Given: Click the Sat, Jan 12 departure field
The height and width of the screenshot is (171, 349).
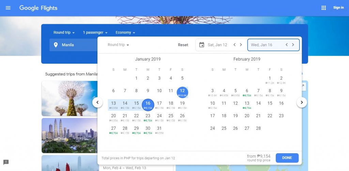Looking at the screenshot, I should pos(217,45).
